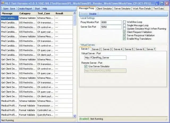Click the list scroll down arrow
Screen dimensions: 170x123
tap(75, 116)
